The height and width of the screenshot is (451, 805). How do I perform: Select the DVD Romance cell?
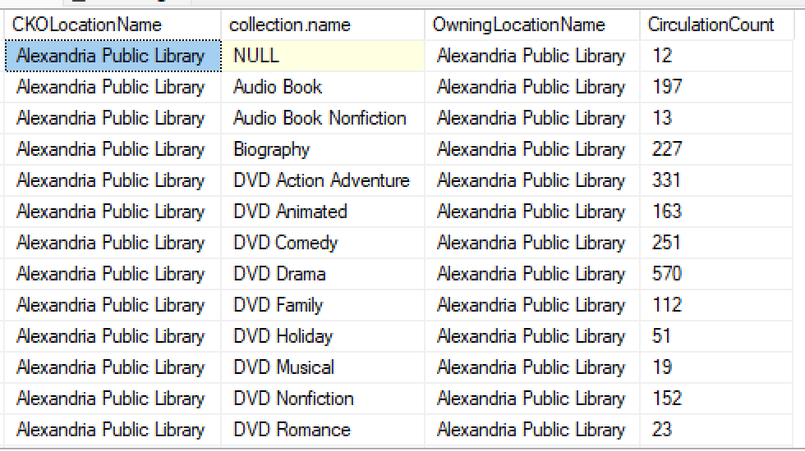(323, 430)
